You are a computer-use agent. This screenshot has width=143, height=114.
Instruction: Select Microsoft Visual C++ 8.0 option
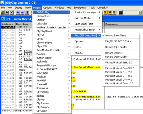(120, 76)
